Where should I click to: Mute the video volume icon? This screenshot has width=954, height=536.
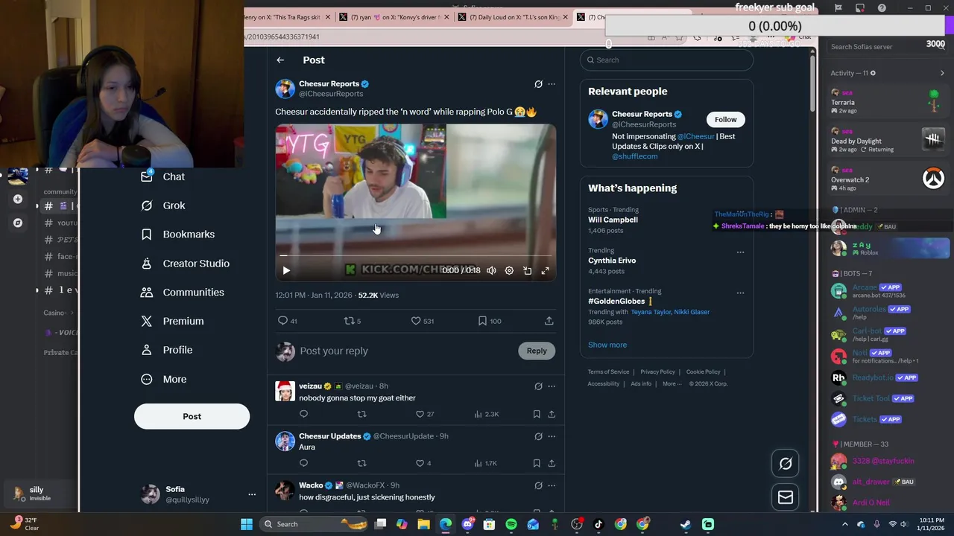(x=491, y=271)
